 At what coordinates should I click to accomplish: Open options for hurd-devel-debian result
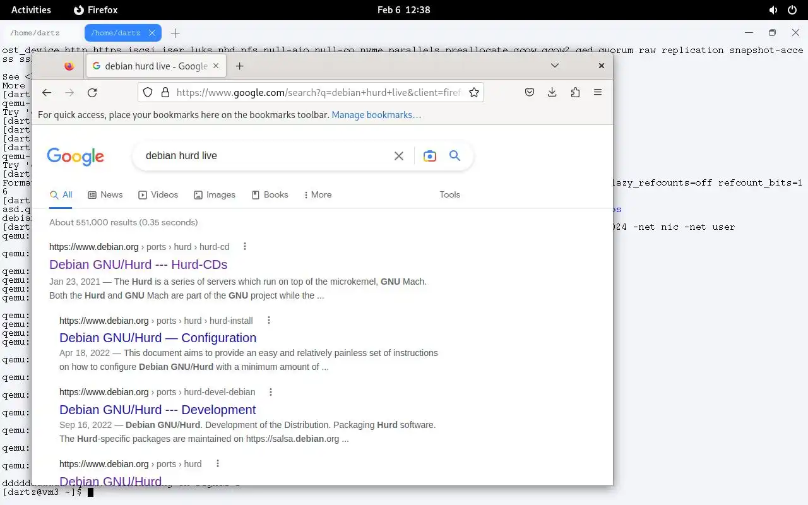[x=271, y=392]
